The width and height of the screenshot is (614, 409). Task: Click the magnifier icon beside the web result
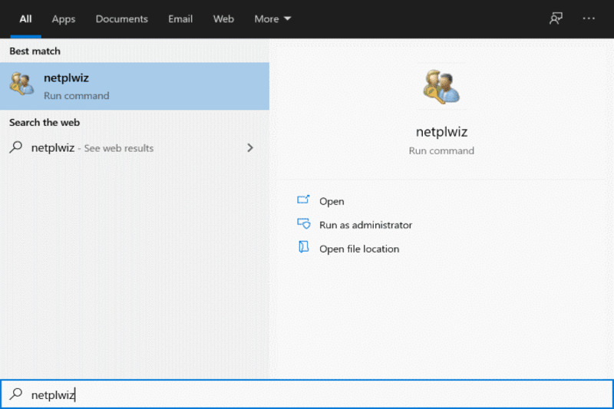point(15,147)
